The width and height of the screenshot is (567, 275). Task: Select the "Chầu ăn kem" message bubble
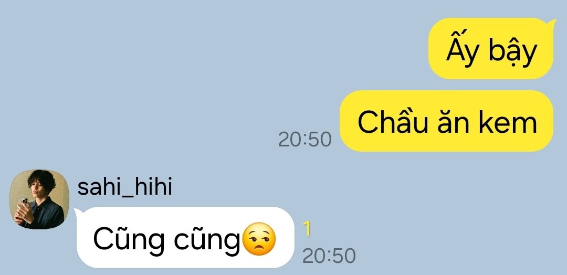pyautogui.click(x=447, y=121)
